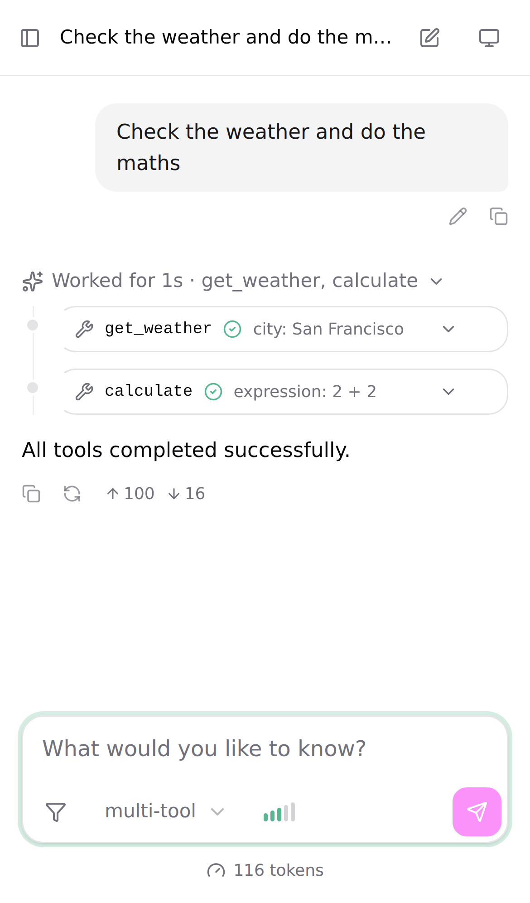This screenshot has width=530, height=903.
Task: Copy the user message text
Action: (498, 216)
